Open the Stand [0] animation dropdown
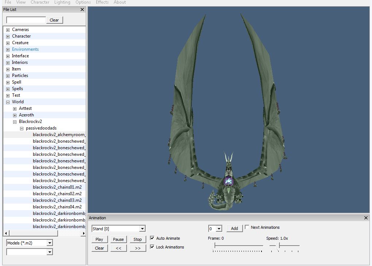The width and height of the screenshot is (372, 266). 142,229
